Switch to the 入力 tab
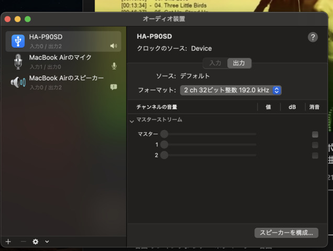 215,63
